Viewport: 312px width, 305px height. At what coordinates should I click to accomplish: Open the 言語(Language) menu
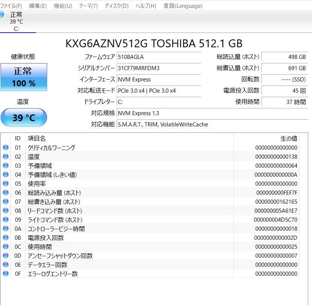coord(183,6)
